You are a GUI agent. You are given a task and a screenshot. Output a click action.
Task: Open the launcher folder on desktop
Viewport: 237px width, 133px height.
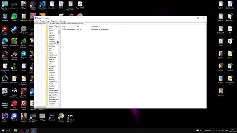pyautogui.click(x=221, y=92)
